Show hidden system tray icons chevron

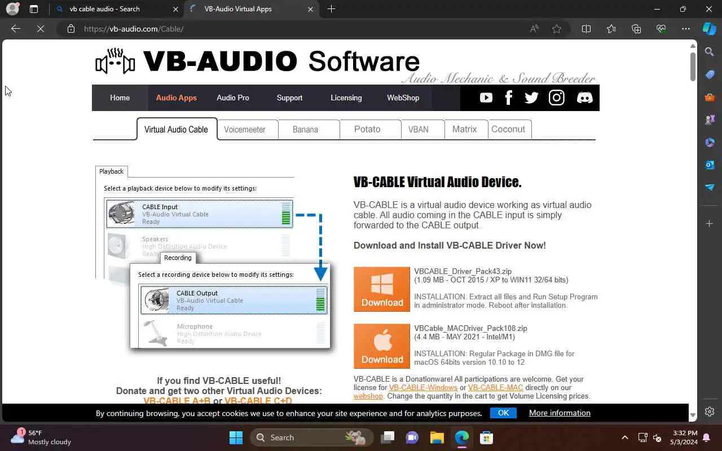624,437
